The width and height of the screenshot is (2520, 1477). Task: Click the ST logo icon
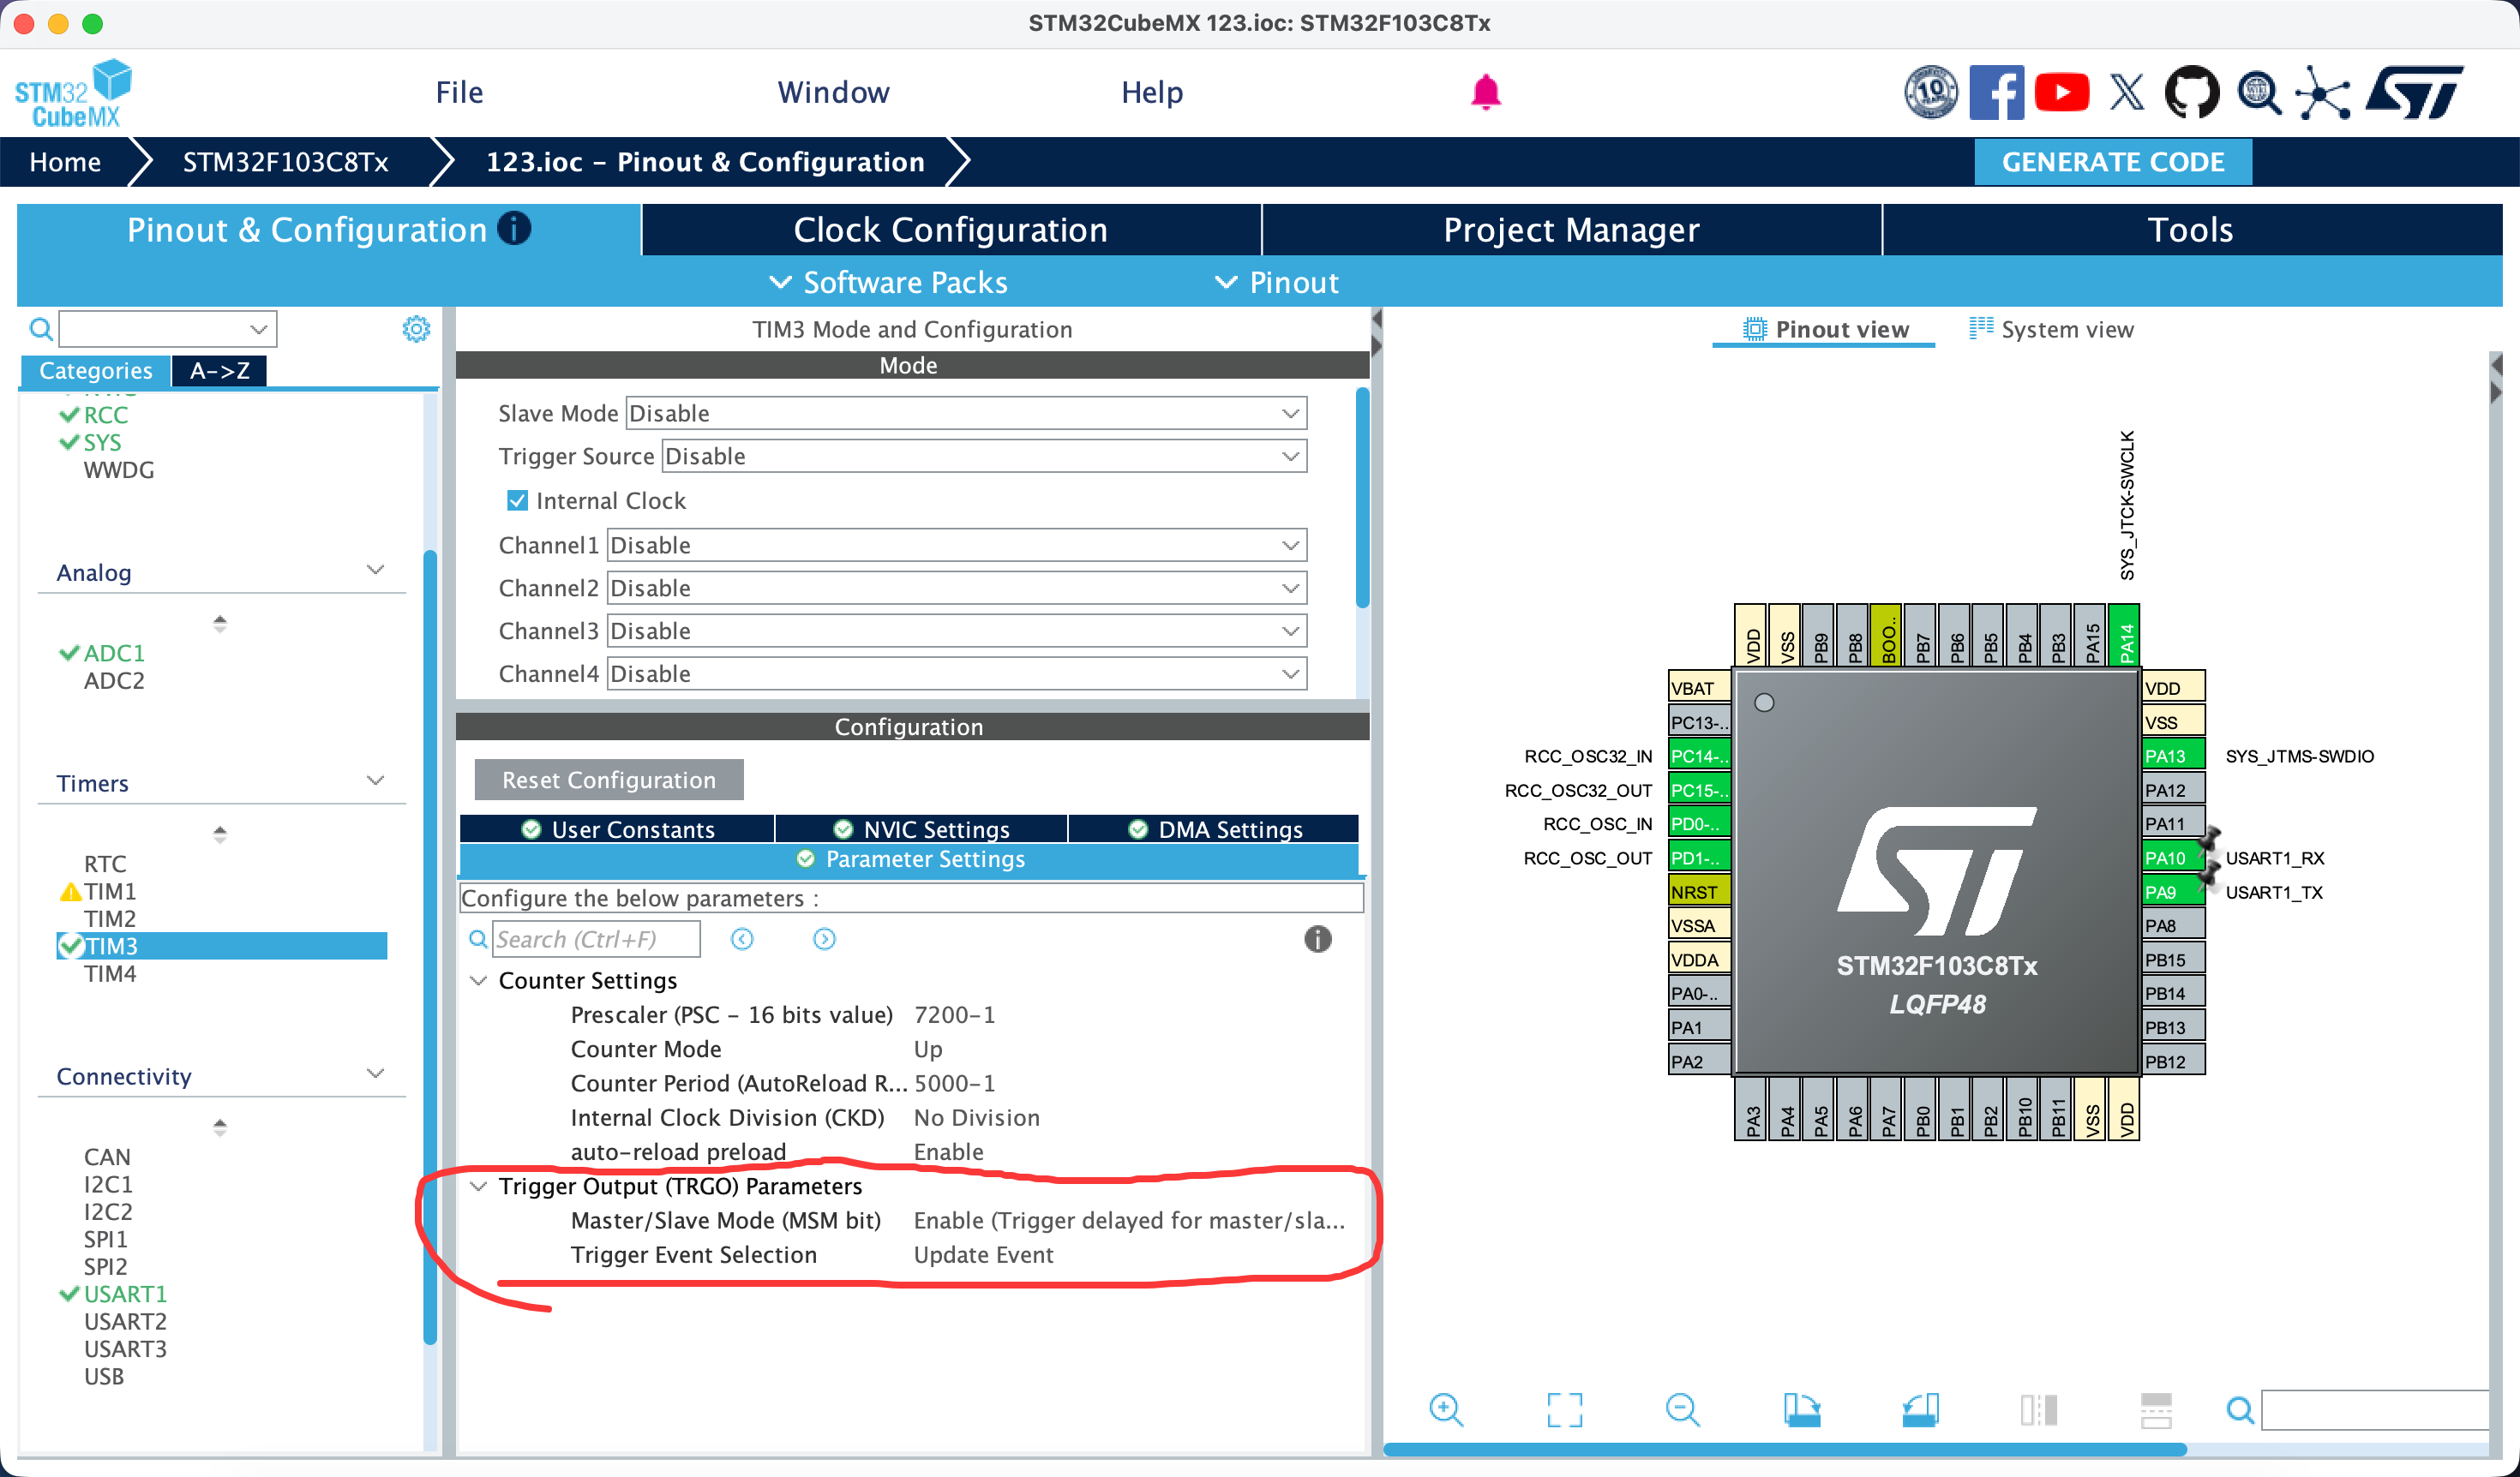pyautogui.click(x=2414, y=93)
